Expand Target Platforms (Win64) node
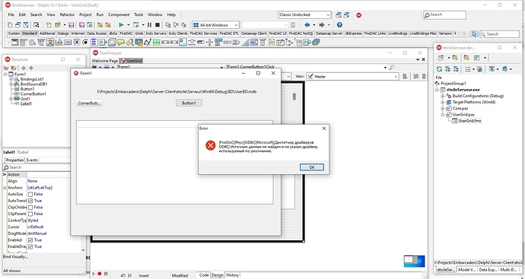The image size is (525, 279). click(442, 103)
